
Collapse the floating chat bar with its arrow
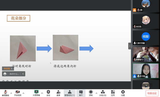coord(23,74)
